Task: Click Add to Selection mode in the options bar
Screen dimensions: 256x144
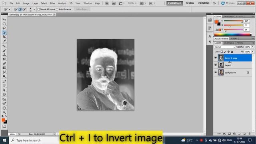Action: 20,9
